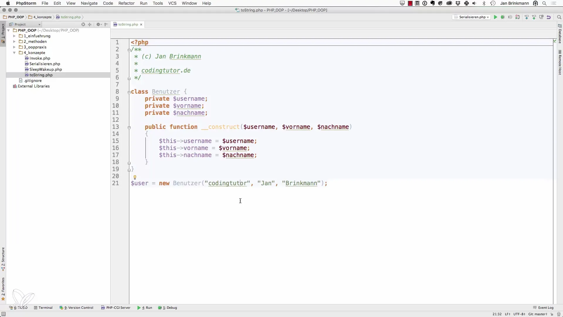Select Invoke.php in project tree
The height and width of the screenshot is (317, 563).
coord(38,58)
